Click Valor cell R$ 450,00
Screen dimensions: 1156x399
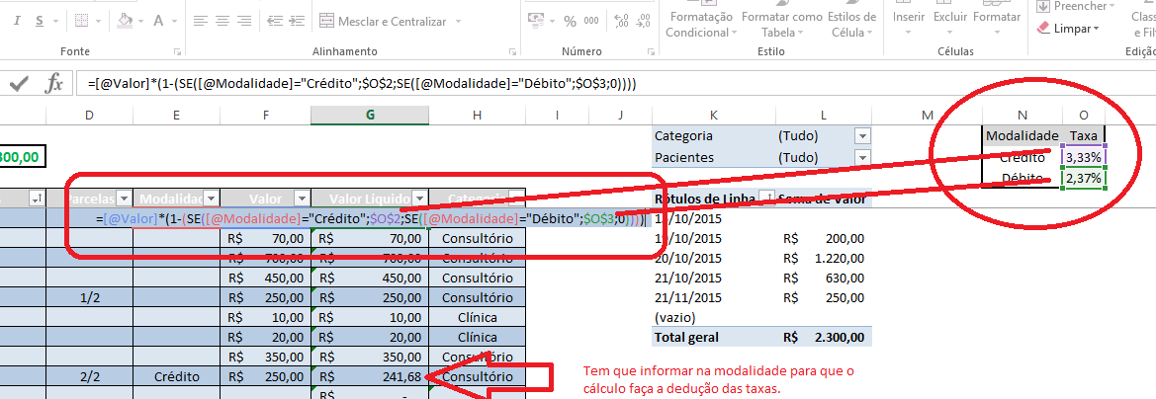tap(265, 278)
